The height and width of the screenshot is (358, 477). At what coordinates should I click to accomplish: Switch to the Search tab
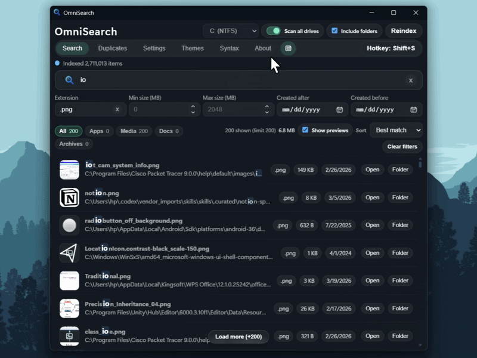coord(72,48)
